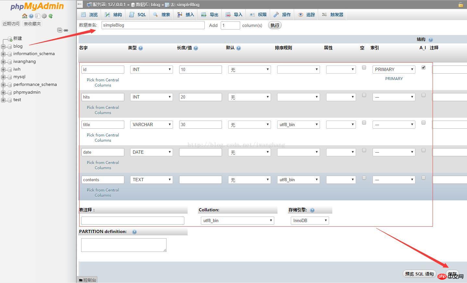The image size is (467, 283).
Task: Enable A_I checkbox for contents column
Action: [x=423, y=178]
